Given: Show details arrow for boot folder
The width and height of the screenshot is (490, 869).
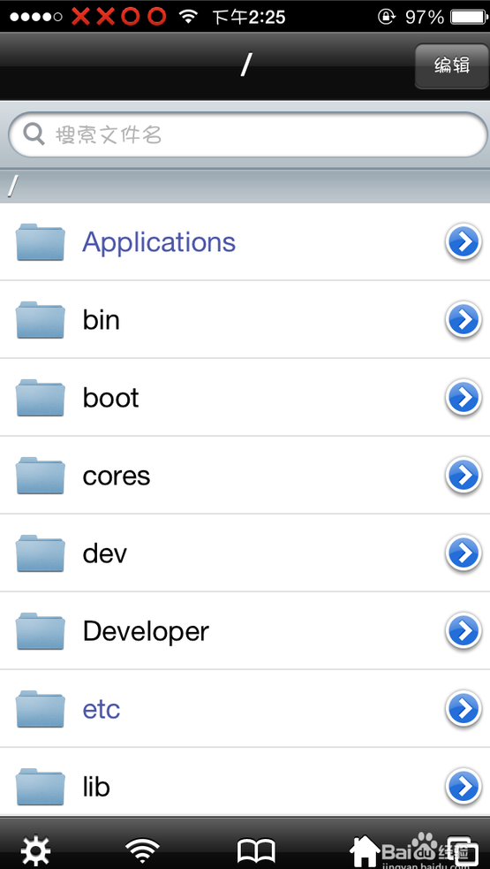Looking at the screenshot, I should 463,397.
